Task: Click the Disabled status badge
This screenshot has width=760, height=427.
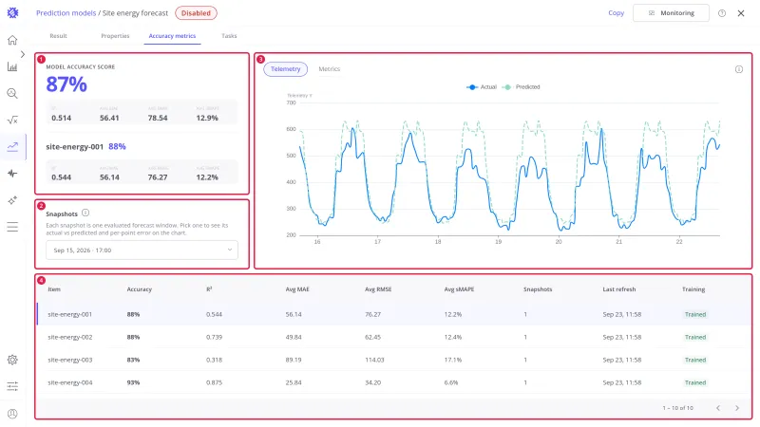Action: click(x=196, y=13)
